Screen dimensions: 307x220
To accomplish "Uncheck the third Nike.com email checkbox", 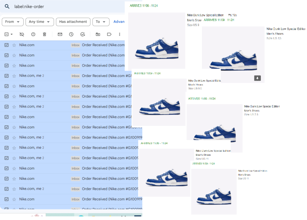I will (x=6, y=66).
